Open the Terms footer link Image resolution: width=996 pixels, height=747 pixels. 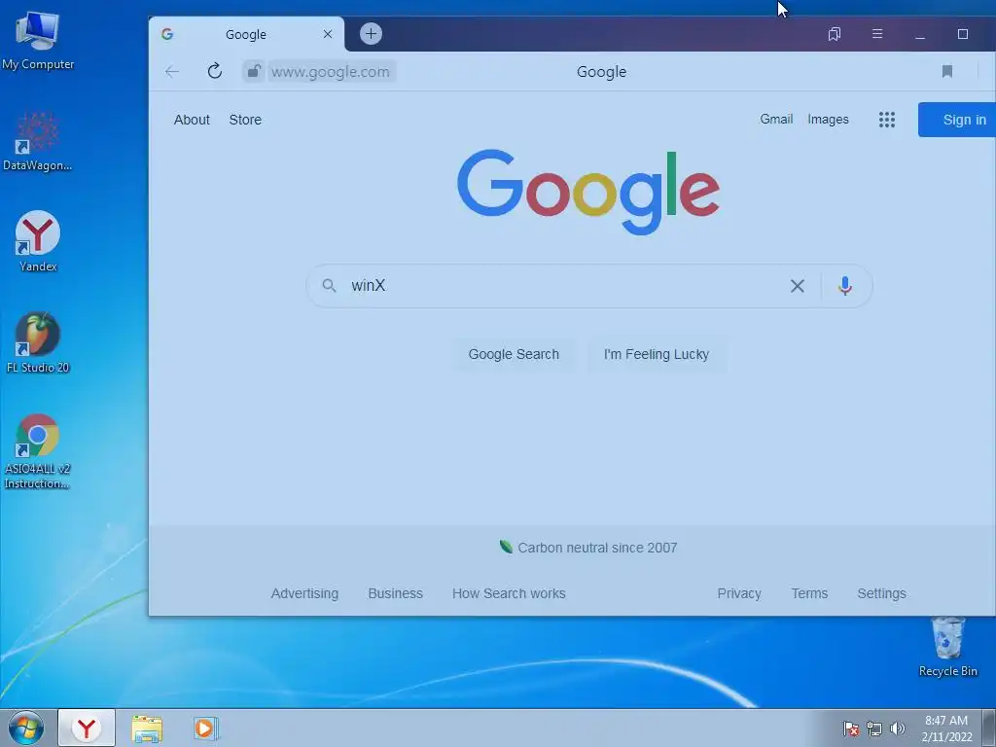[809, 593]
